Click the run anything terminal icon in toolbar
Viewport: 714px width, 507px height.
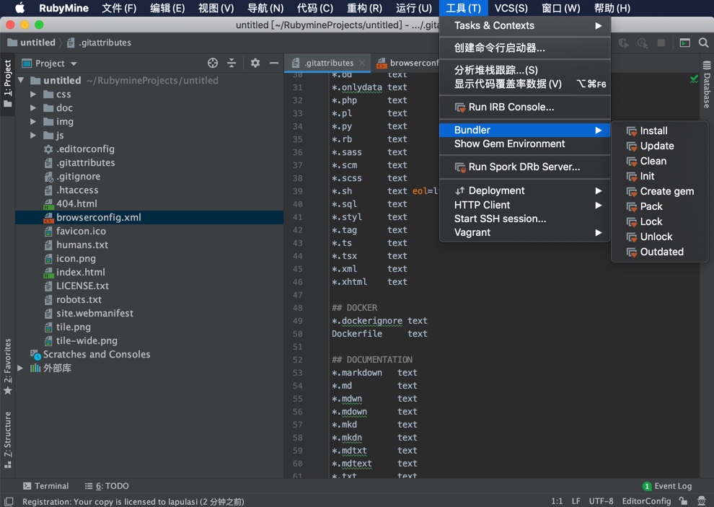pos(685,43)
